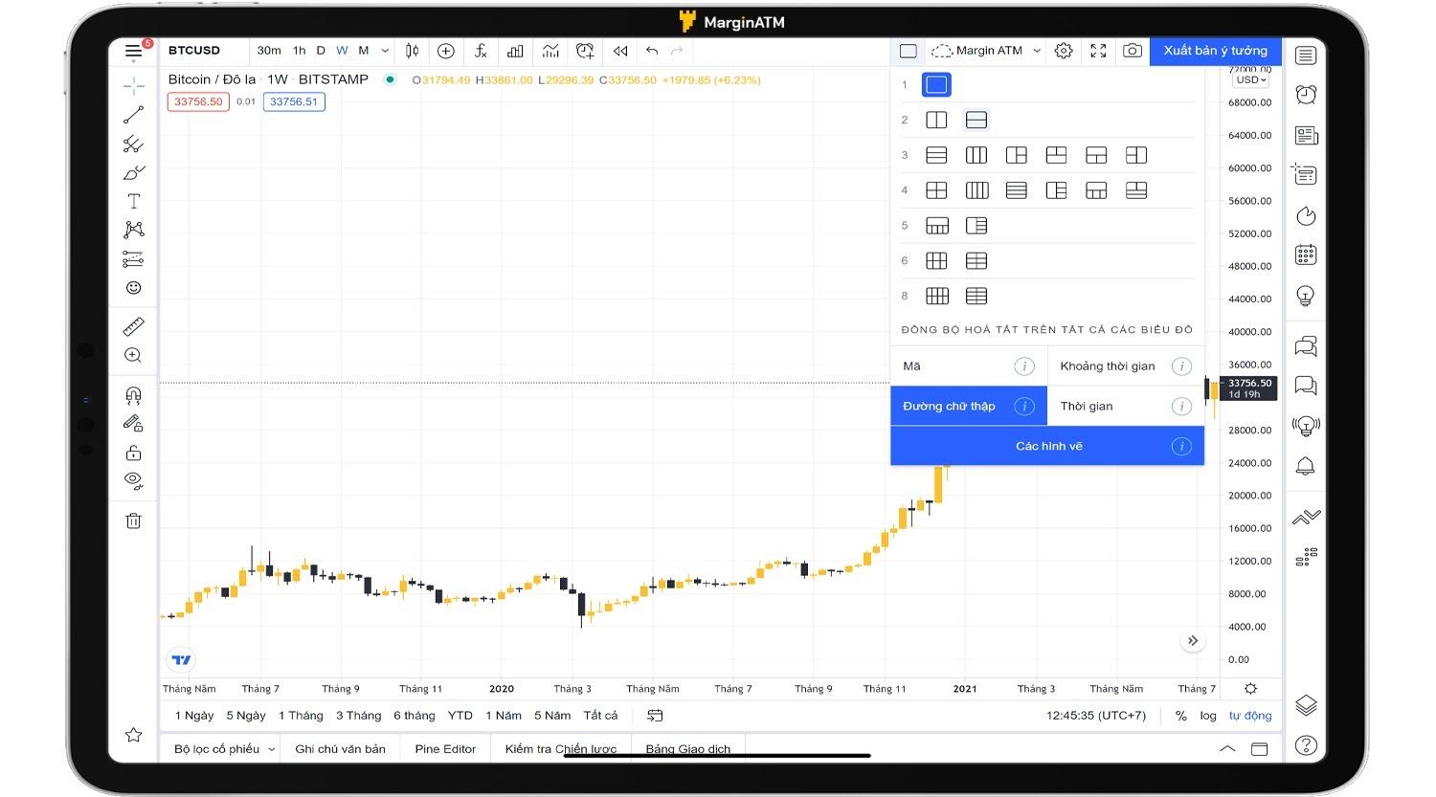Open the financials bar chart icon

[515, 51]
